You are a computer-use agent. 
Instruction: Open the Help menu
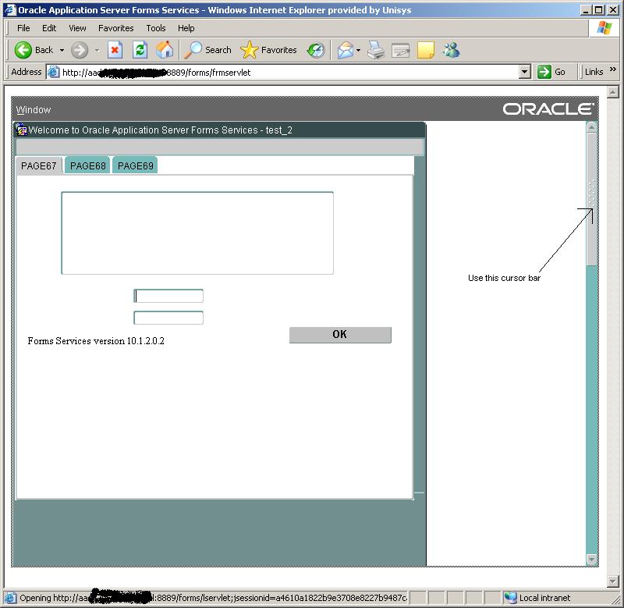186,28
